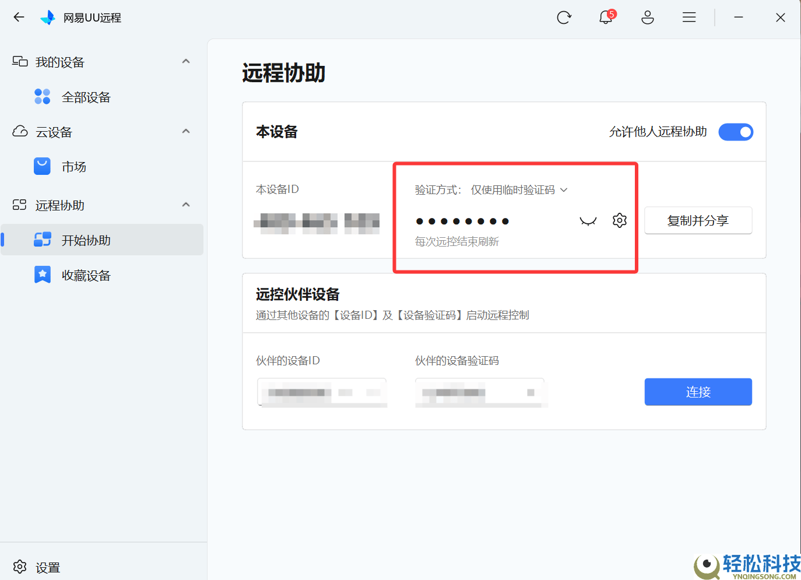Click the 每次远控结束刷新 hint text

[x=457, y=242]
